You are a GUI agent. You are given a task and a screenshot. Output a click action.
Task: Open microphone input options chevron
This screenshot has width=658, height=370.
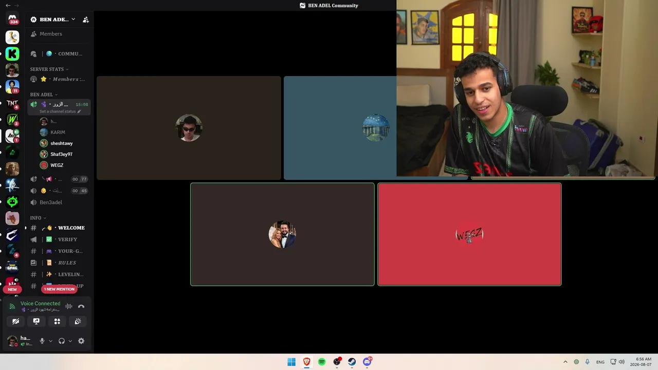click(x=50, y=341)
